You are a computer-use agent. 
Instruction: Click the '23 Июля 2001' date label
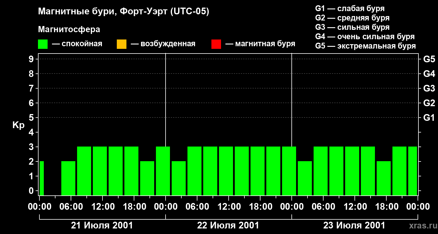[x=354, y=226]
